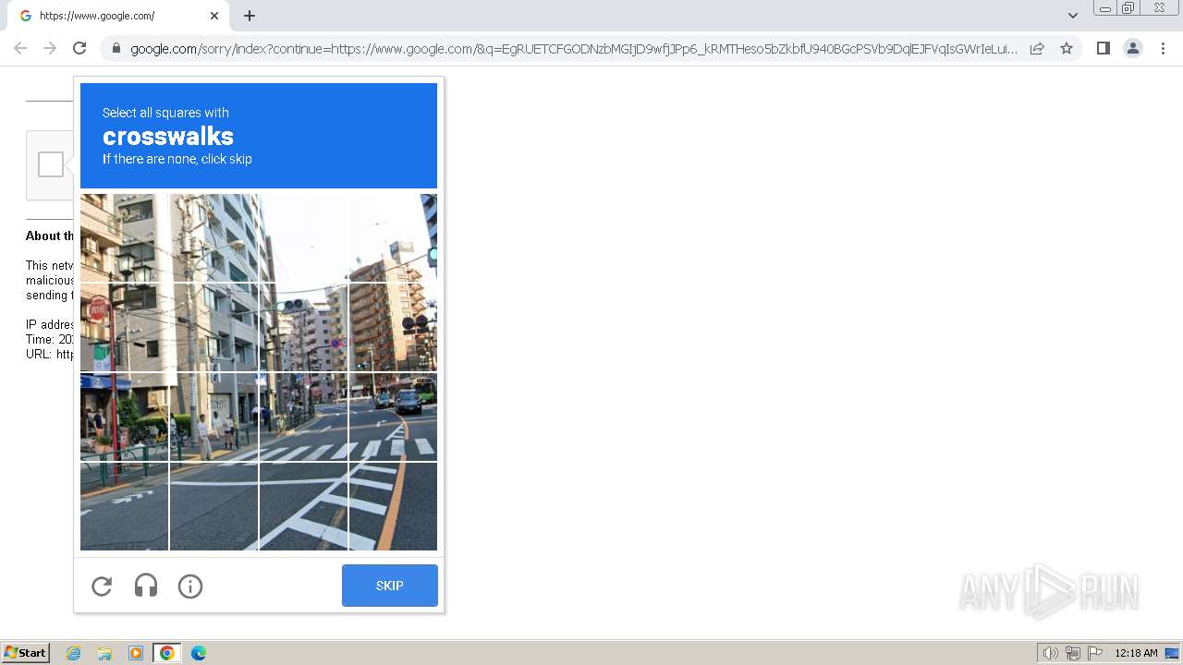Screen dimensions: 1183x665
Task: Click the 12:18 AM system clock
Action: (1136, 653)
